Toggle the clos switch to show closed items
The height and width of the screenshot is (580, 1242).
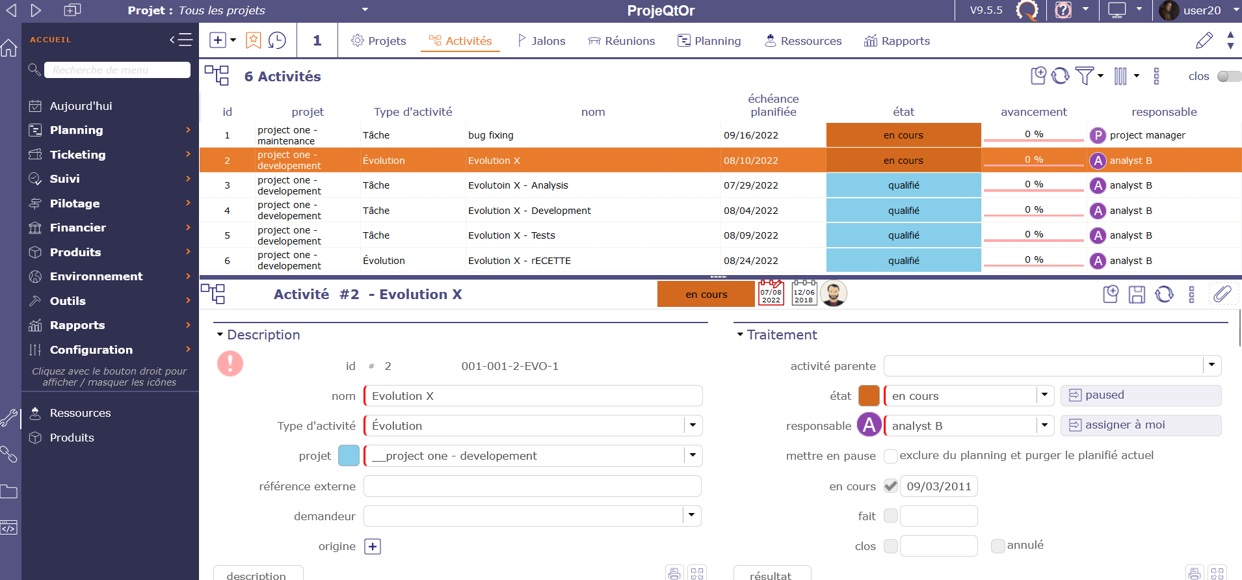coord(1228,76)
